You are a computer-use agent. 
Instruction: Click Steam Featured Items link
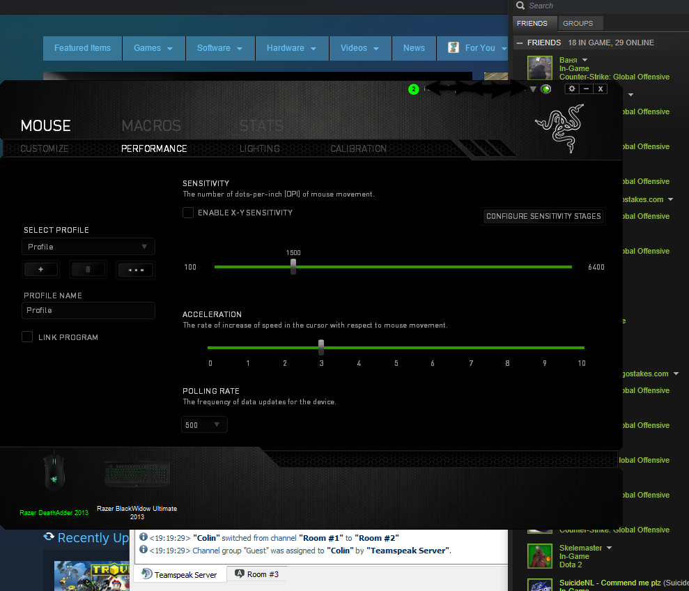83,48
